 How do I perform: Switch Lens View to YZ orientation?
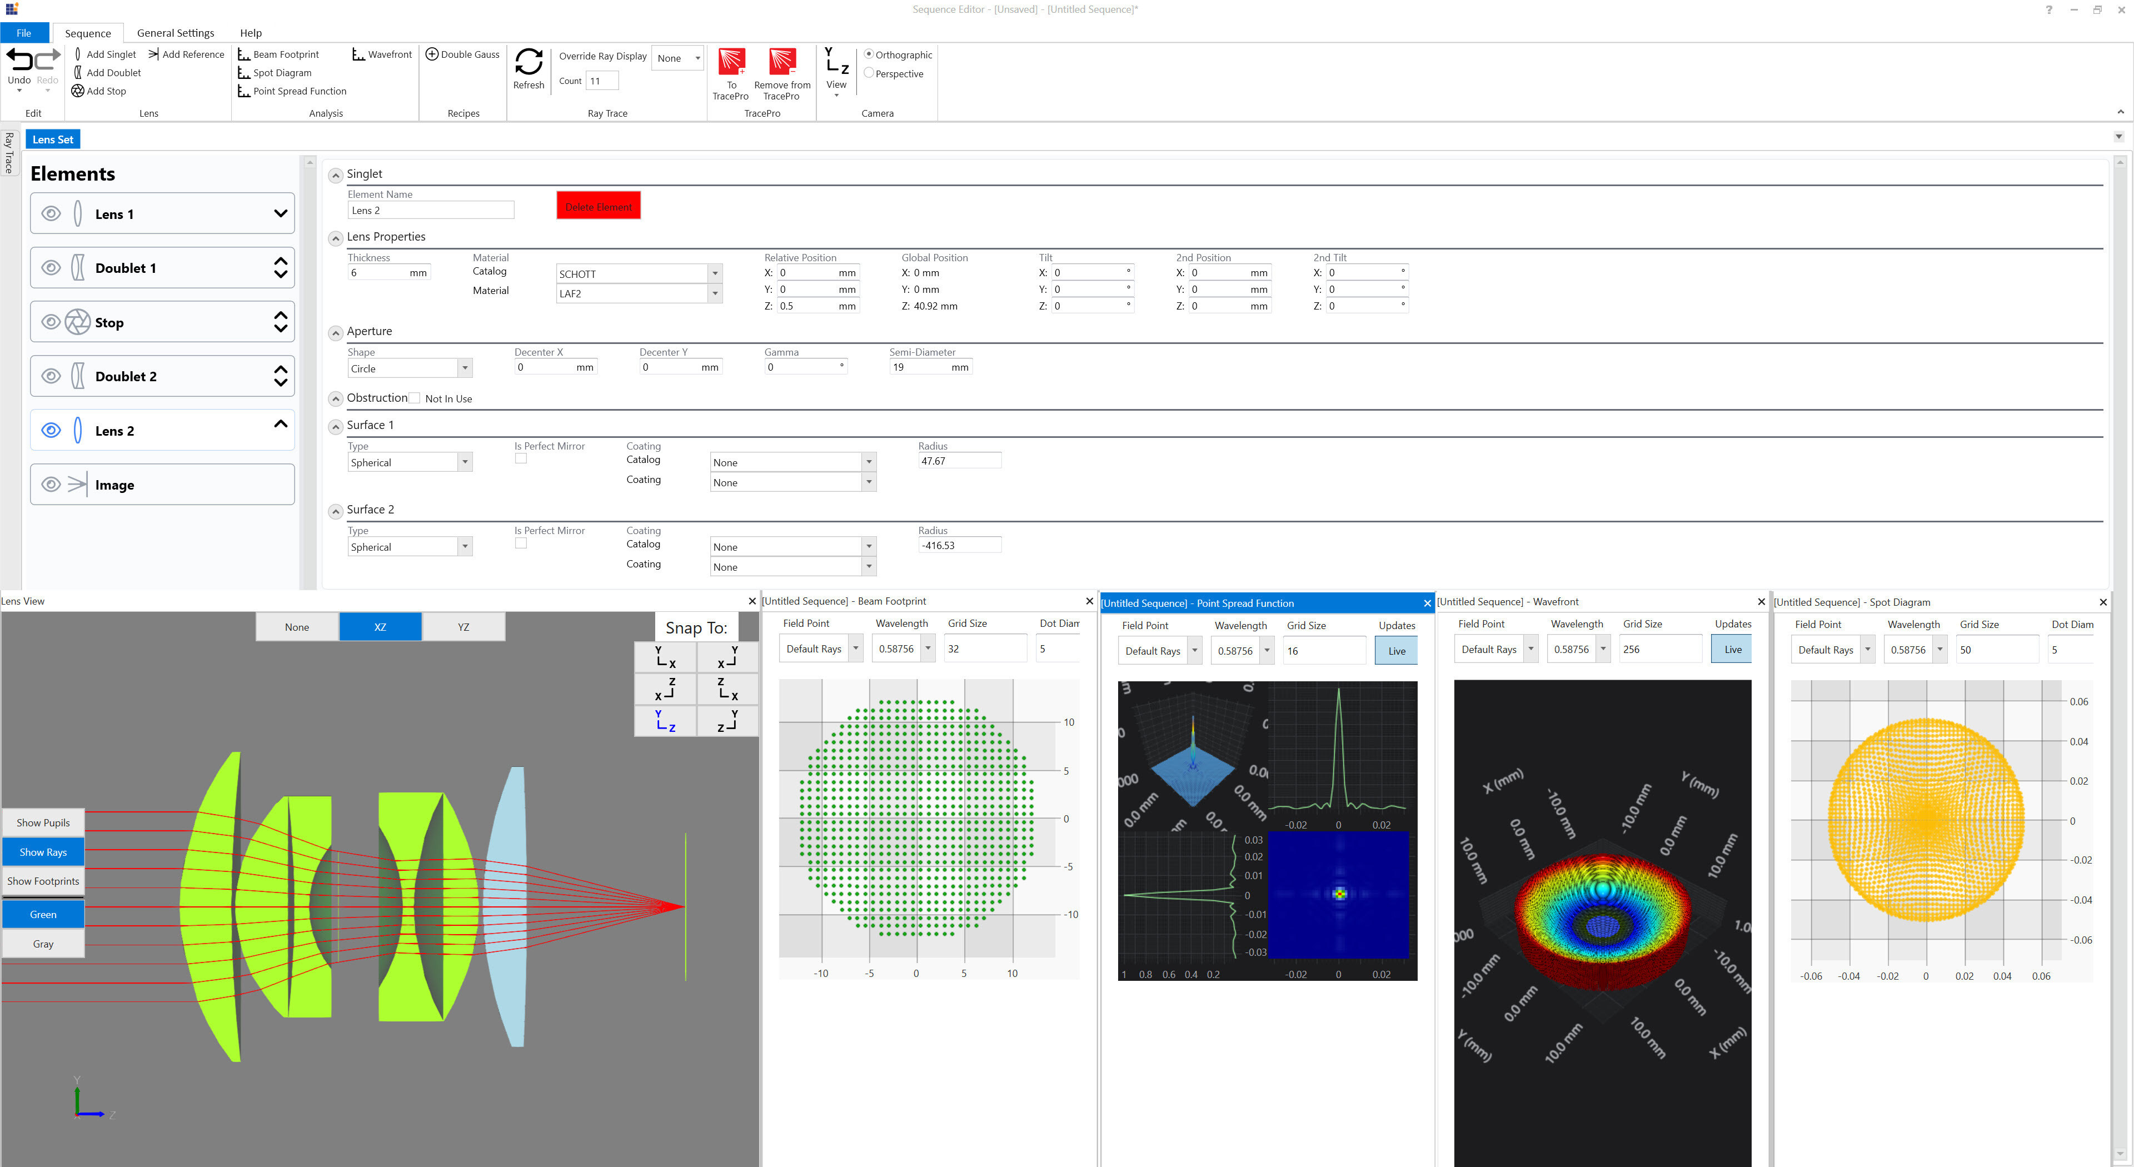click(463, 626)
